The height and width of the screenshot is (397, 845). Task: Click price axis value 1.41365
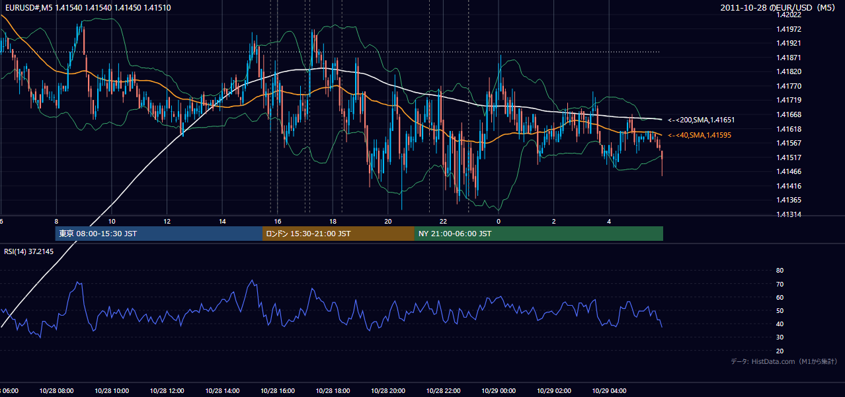pos(789,200)
